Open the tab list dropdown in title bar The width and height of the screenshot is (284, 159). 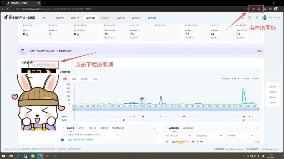coord(3,3)
